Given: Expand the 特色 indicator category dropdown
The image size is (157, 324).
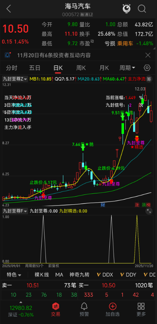Looking at the screenshot, I should point(14,275).
